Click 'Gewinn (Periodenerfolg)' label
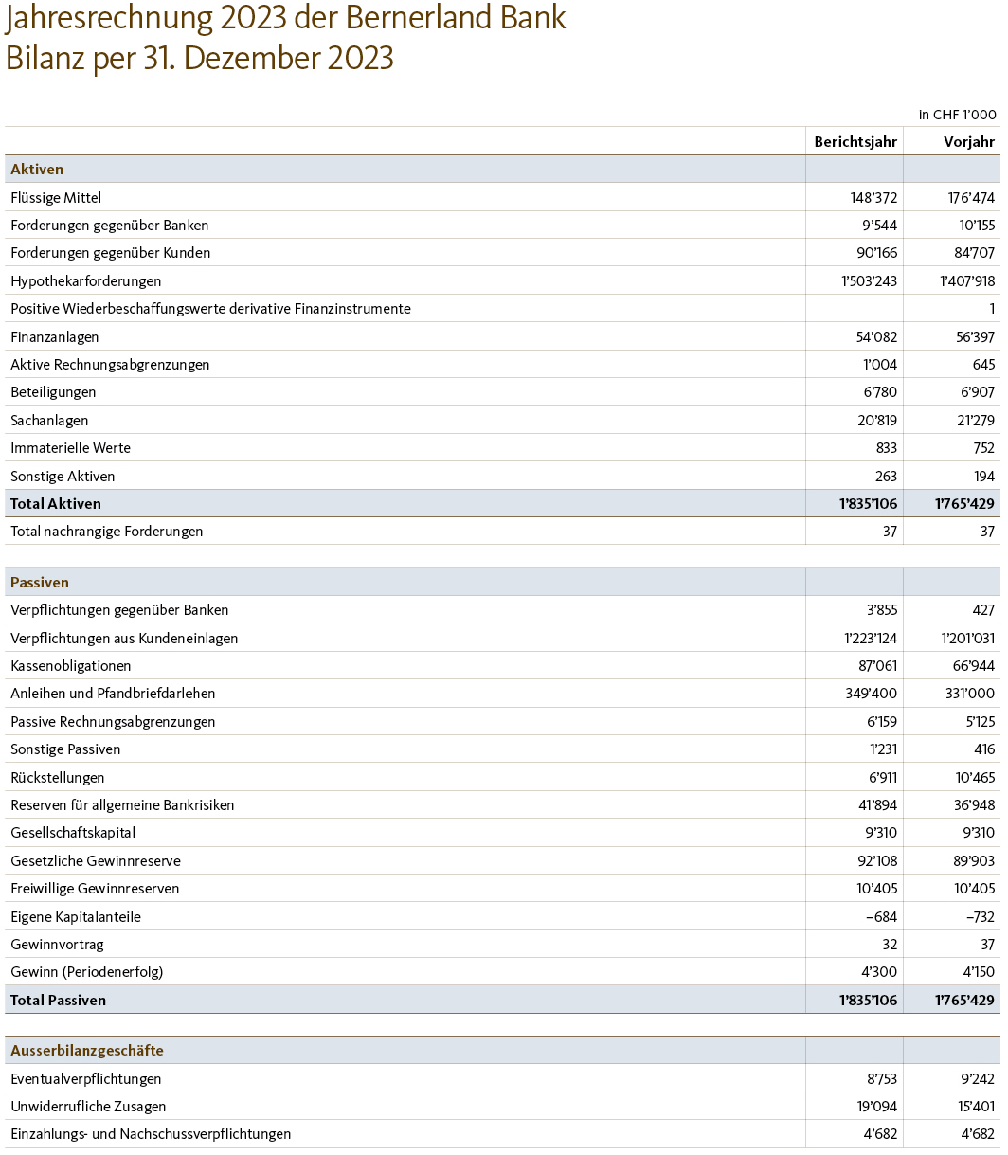1008x1155 pixels. point(87,972)
